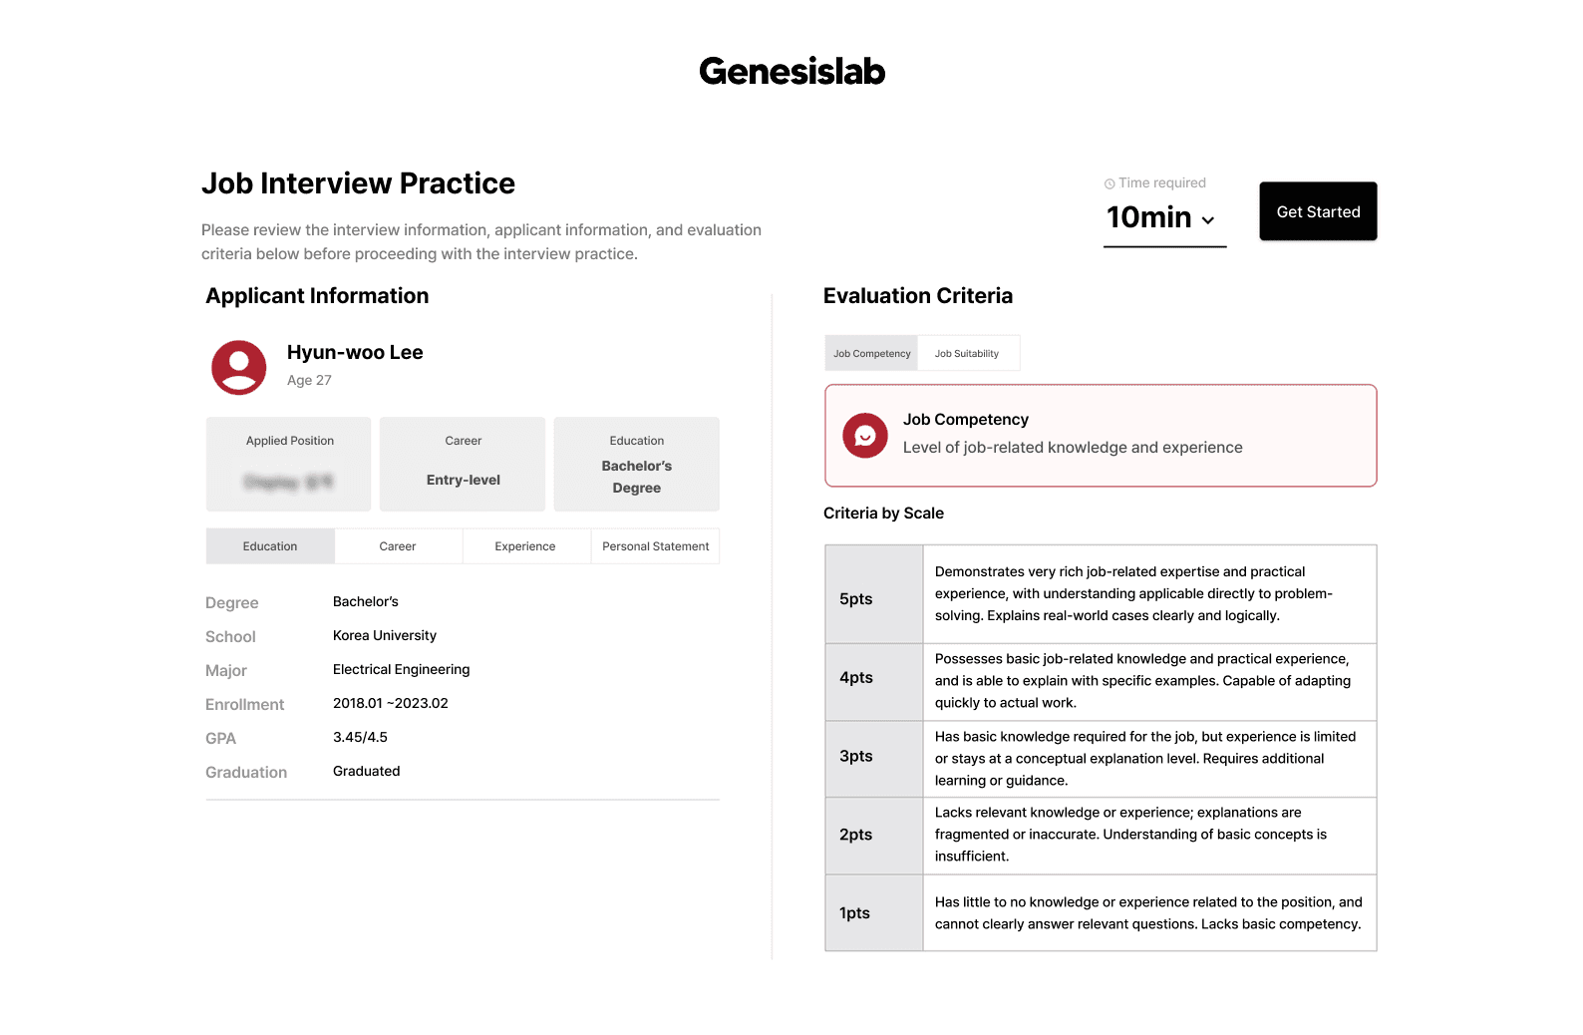This screenshot has height=1035, width=1583.
Task: Click the 5pts scale row
Action: [1101, 594]
